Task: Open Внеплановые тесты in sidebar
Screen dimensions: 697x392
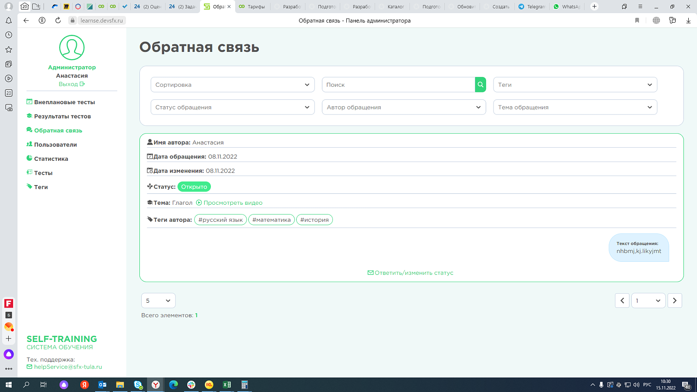Action: (64, 102)
